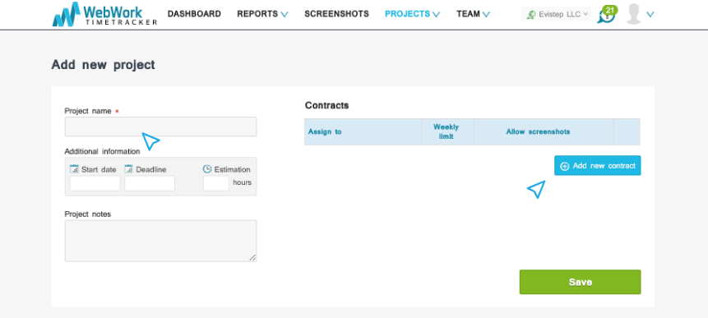Open the Screenshots menu item
This screenshot has height=318, width=708.
tap(337, 14)
